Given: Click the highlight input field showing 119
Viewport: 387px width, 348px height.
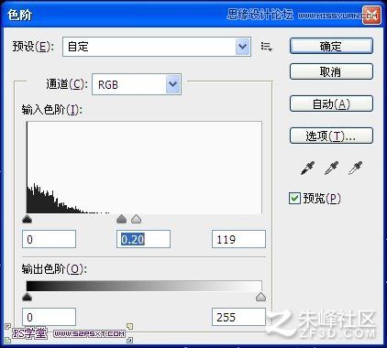Looking at the screenshot, I should coord(238,239).
